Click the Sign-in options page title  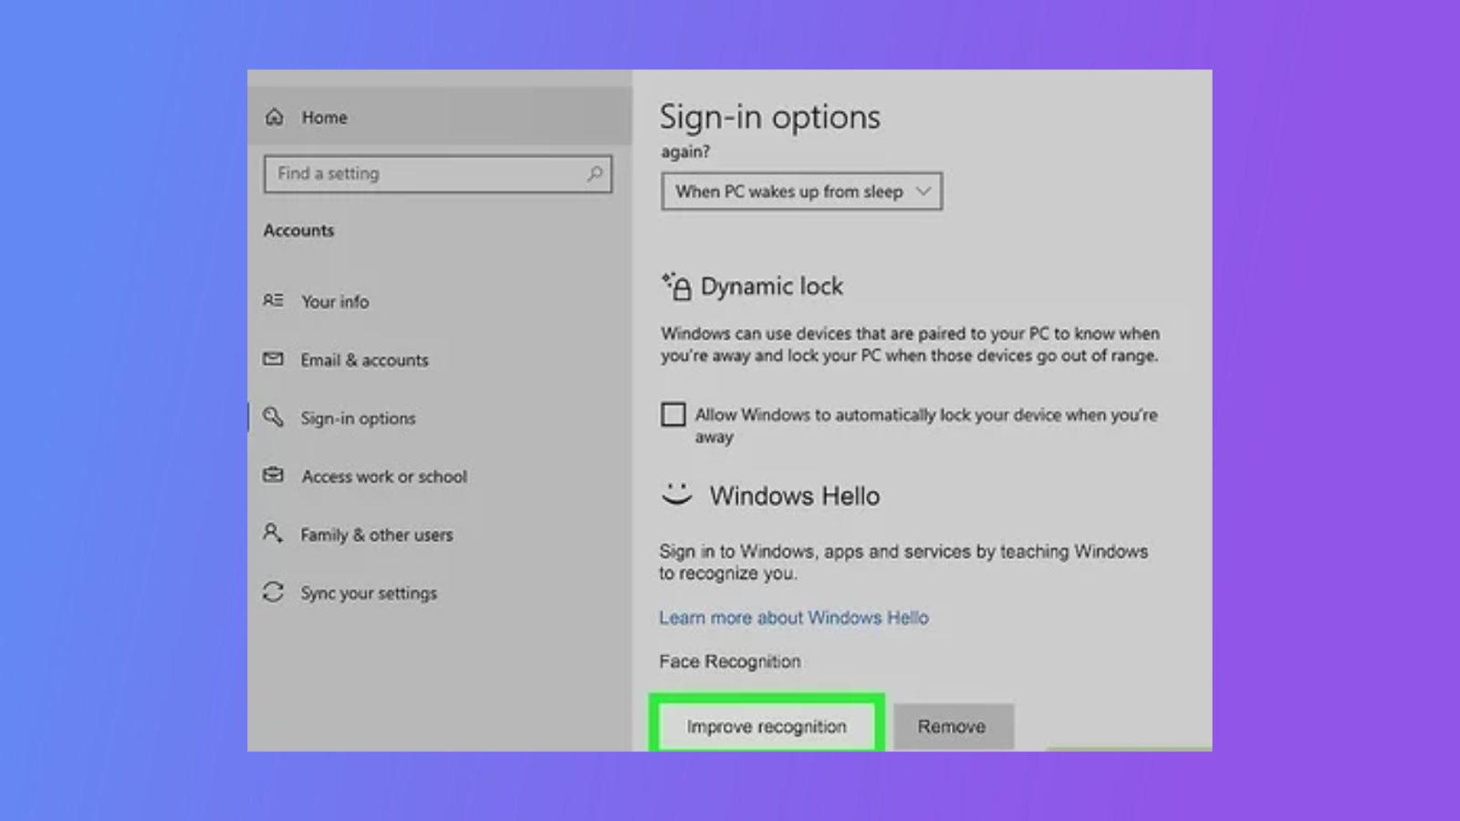[770, 117]
